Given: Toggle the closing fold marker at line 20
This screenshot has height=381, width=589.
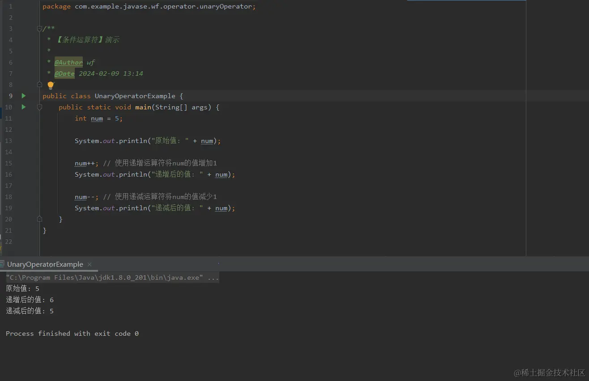Looking at the screenshot, I should [39, 219].
